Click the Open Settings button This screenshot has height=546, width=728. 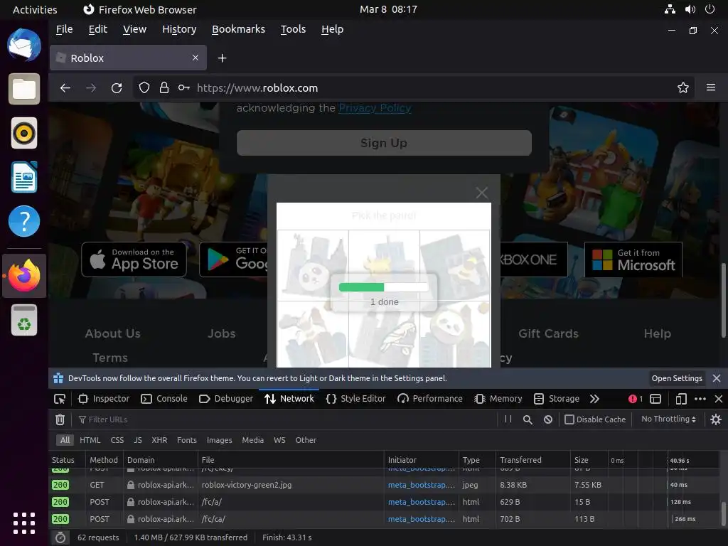(x=677, y=378)
